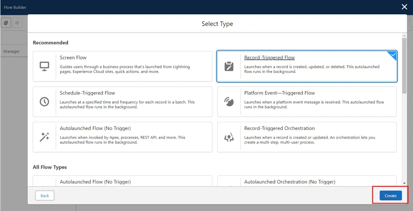The width and height of the screenshot is (413, 211).
Task: Open the Manager tab on left panel
Action: click(11, 51)
